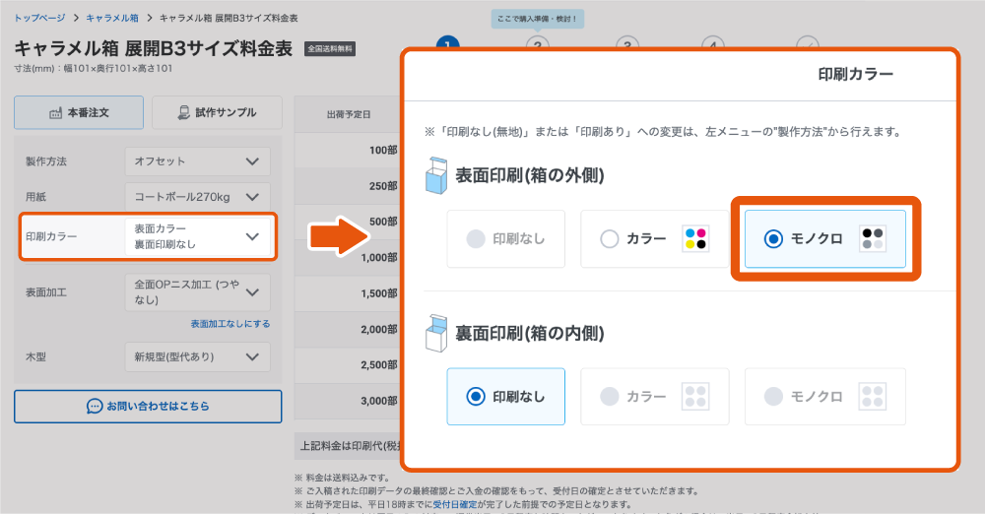Expand the 用紙 コートボール270kg dropdown

pos(197,197)
